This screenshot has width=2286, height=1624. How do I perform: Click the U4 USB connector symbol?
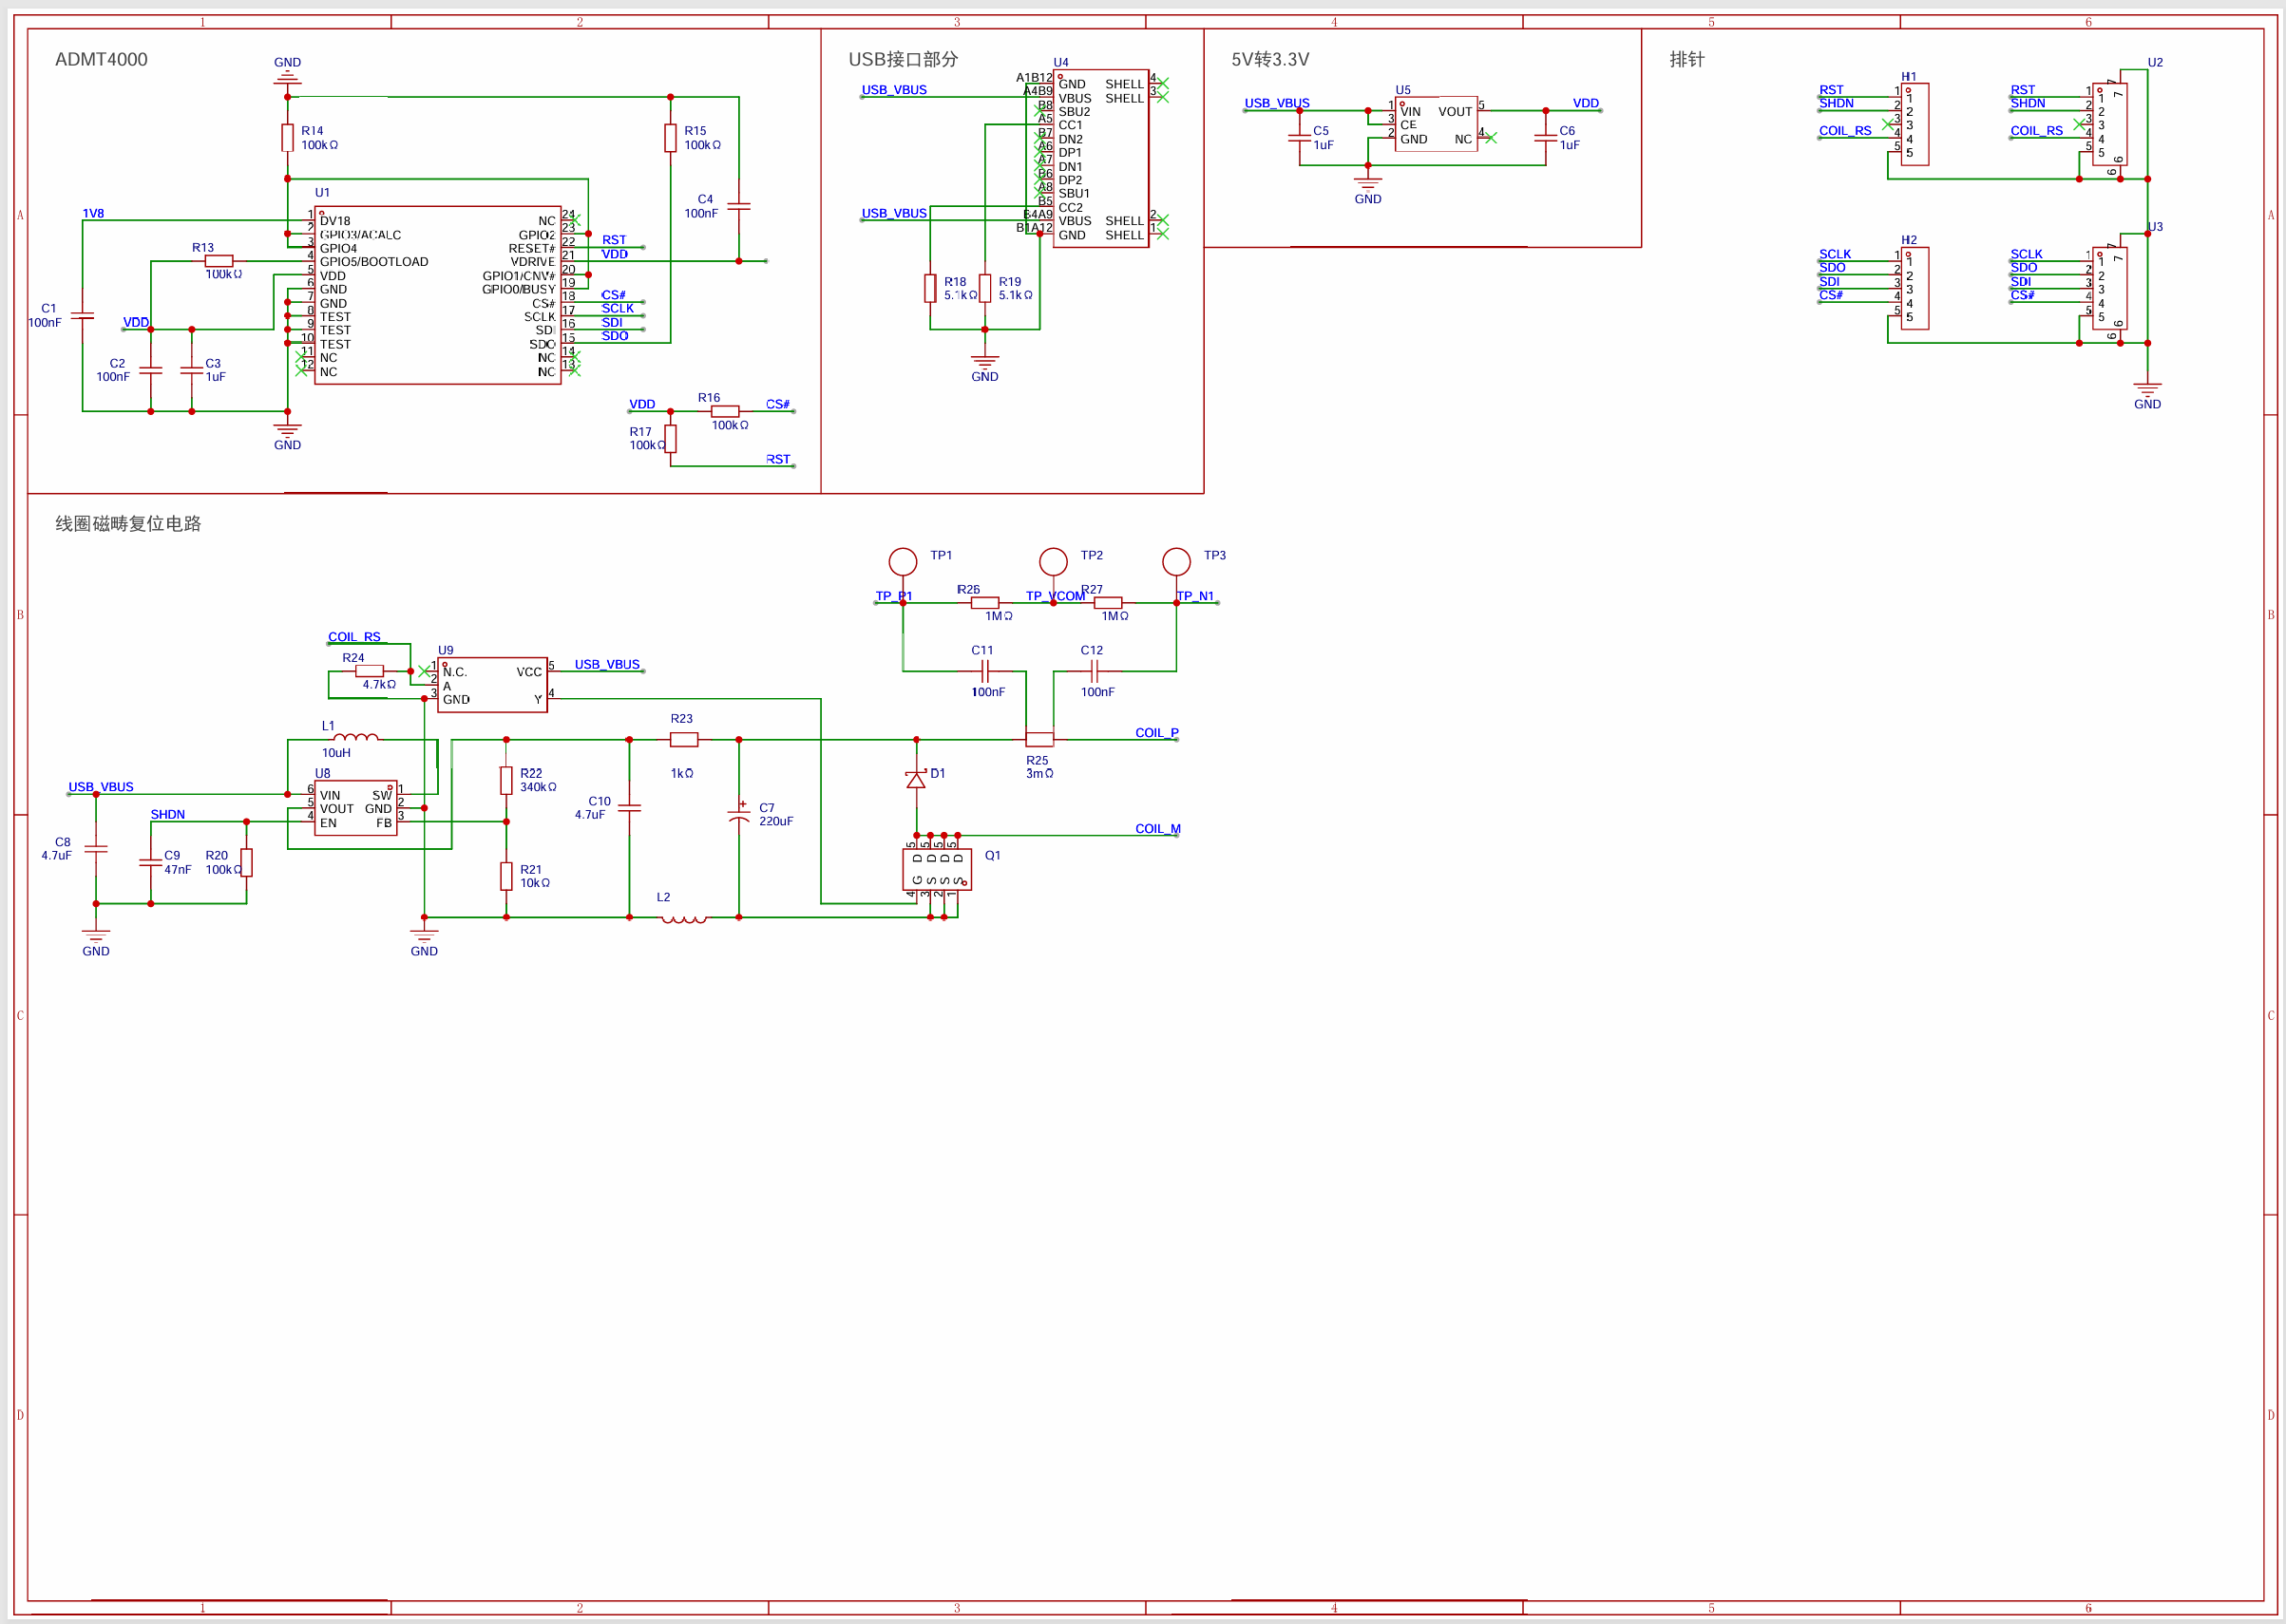point(1099,158)
